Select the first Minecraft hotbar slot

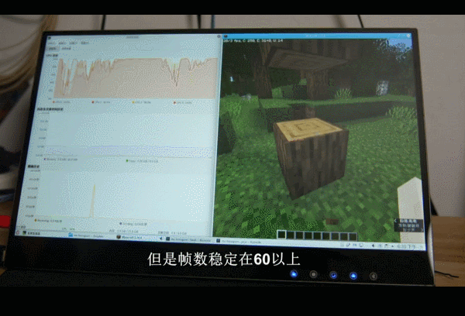coord(281,235)
